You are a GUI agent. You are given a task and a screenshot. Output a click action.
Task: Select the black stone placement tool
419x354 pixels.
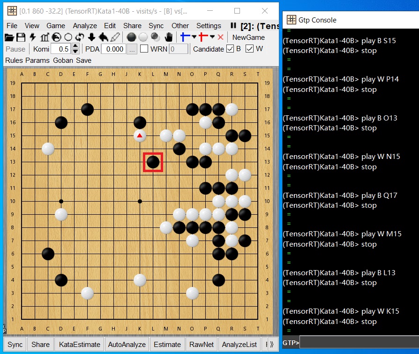click(x=131, y=37)
